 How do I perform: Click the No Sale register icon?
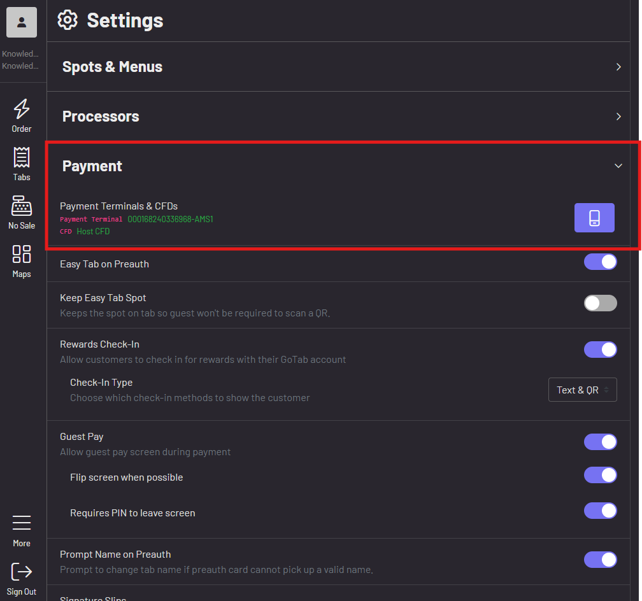(22, 206)
